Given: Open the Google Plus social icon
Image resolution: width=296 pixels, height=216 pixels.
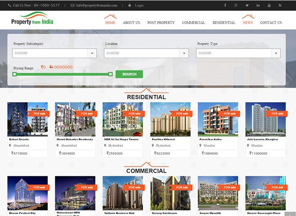Looking at the screenshot, I should (236, 5).
